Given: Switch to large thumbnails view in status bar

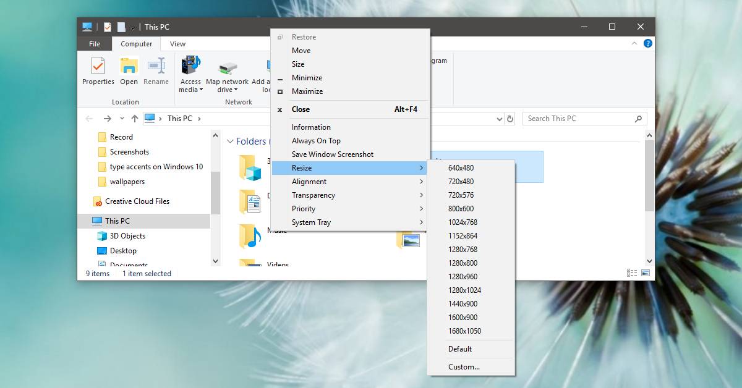Looking at the screenshot, I should [647, 273].
